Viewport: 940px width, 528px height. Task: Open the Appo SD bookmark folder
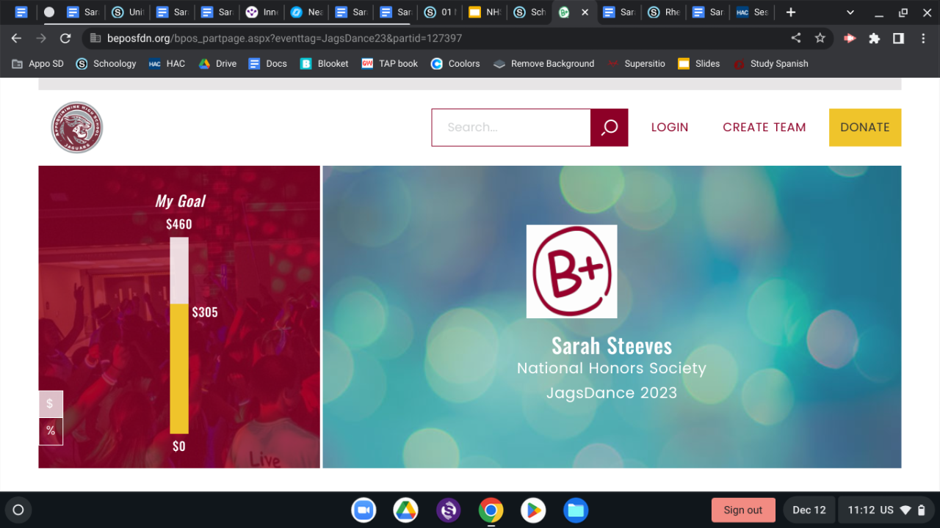(38, 64)
